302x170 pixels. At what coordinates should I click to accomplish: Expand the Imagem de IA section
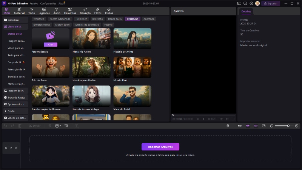tap(15, 91)
